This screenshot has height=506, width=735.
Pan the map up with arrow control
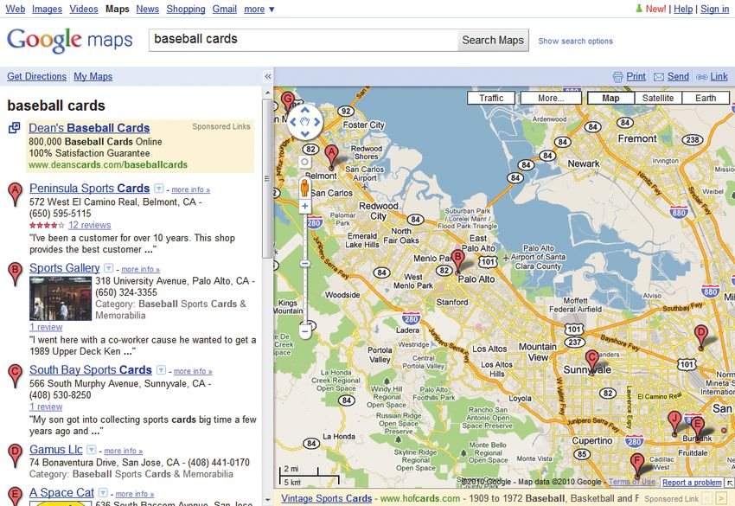305,110
